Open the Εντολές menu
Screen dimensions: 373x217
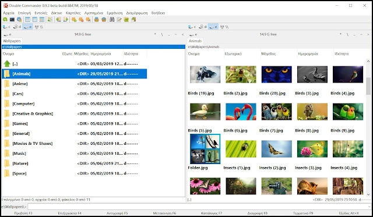pos(41,13)
